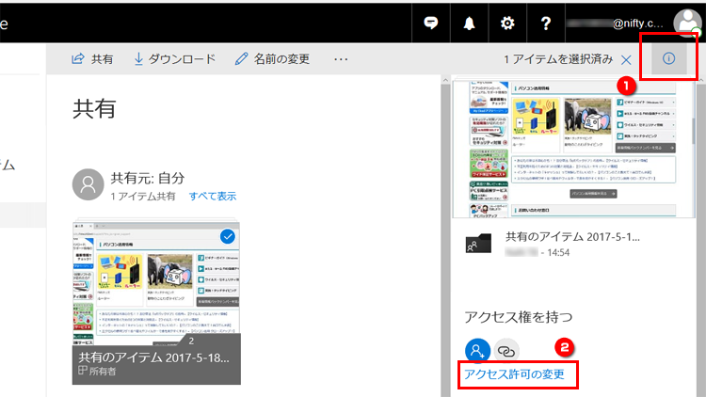The width and height of the screenshot is (706, 397).
Task: Click the すべて表示 link
Action: (213, 197)
